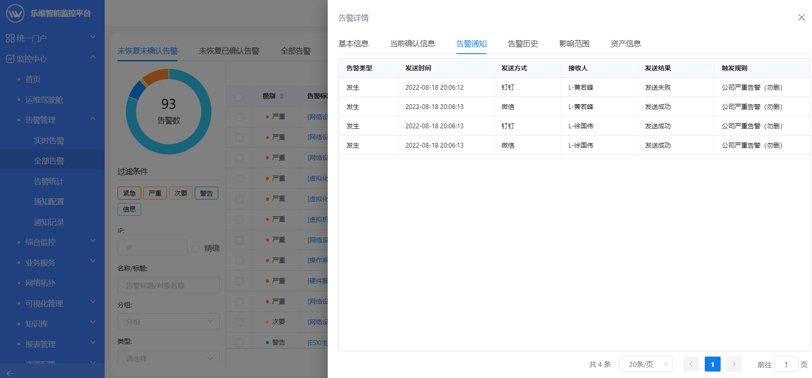Viewport: 812px width, 378px height.
Task: Filter by 警告 level tag
Action: [x=206, y=193]
